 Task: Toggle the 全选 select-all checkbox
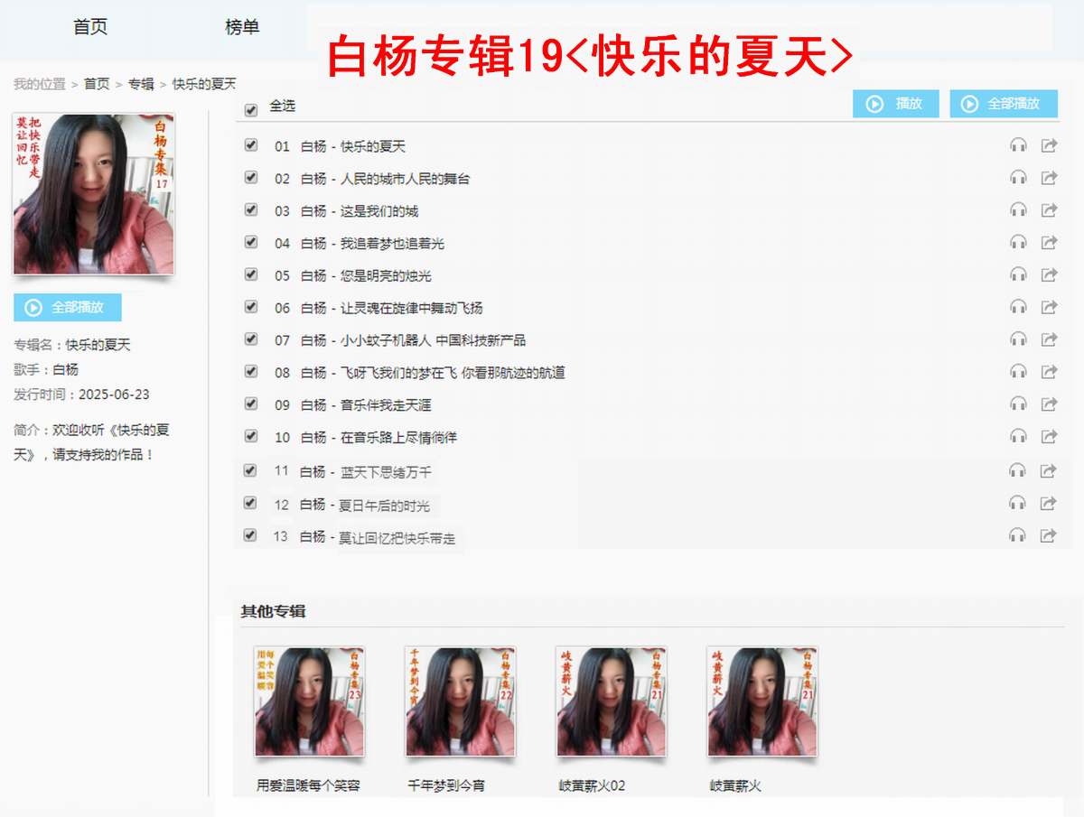(x=251, y=110)
